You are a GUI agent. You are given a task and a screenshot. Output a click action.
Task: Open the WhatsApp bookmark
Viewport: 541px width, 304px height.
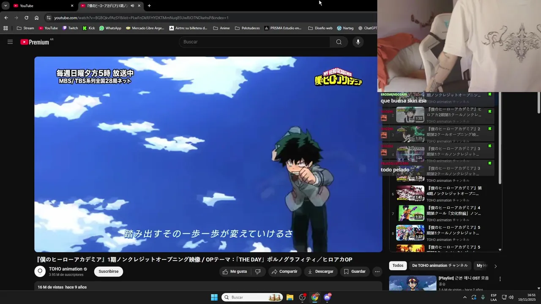110,28
